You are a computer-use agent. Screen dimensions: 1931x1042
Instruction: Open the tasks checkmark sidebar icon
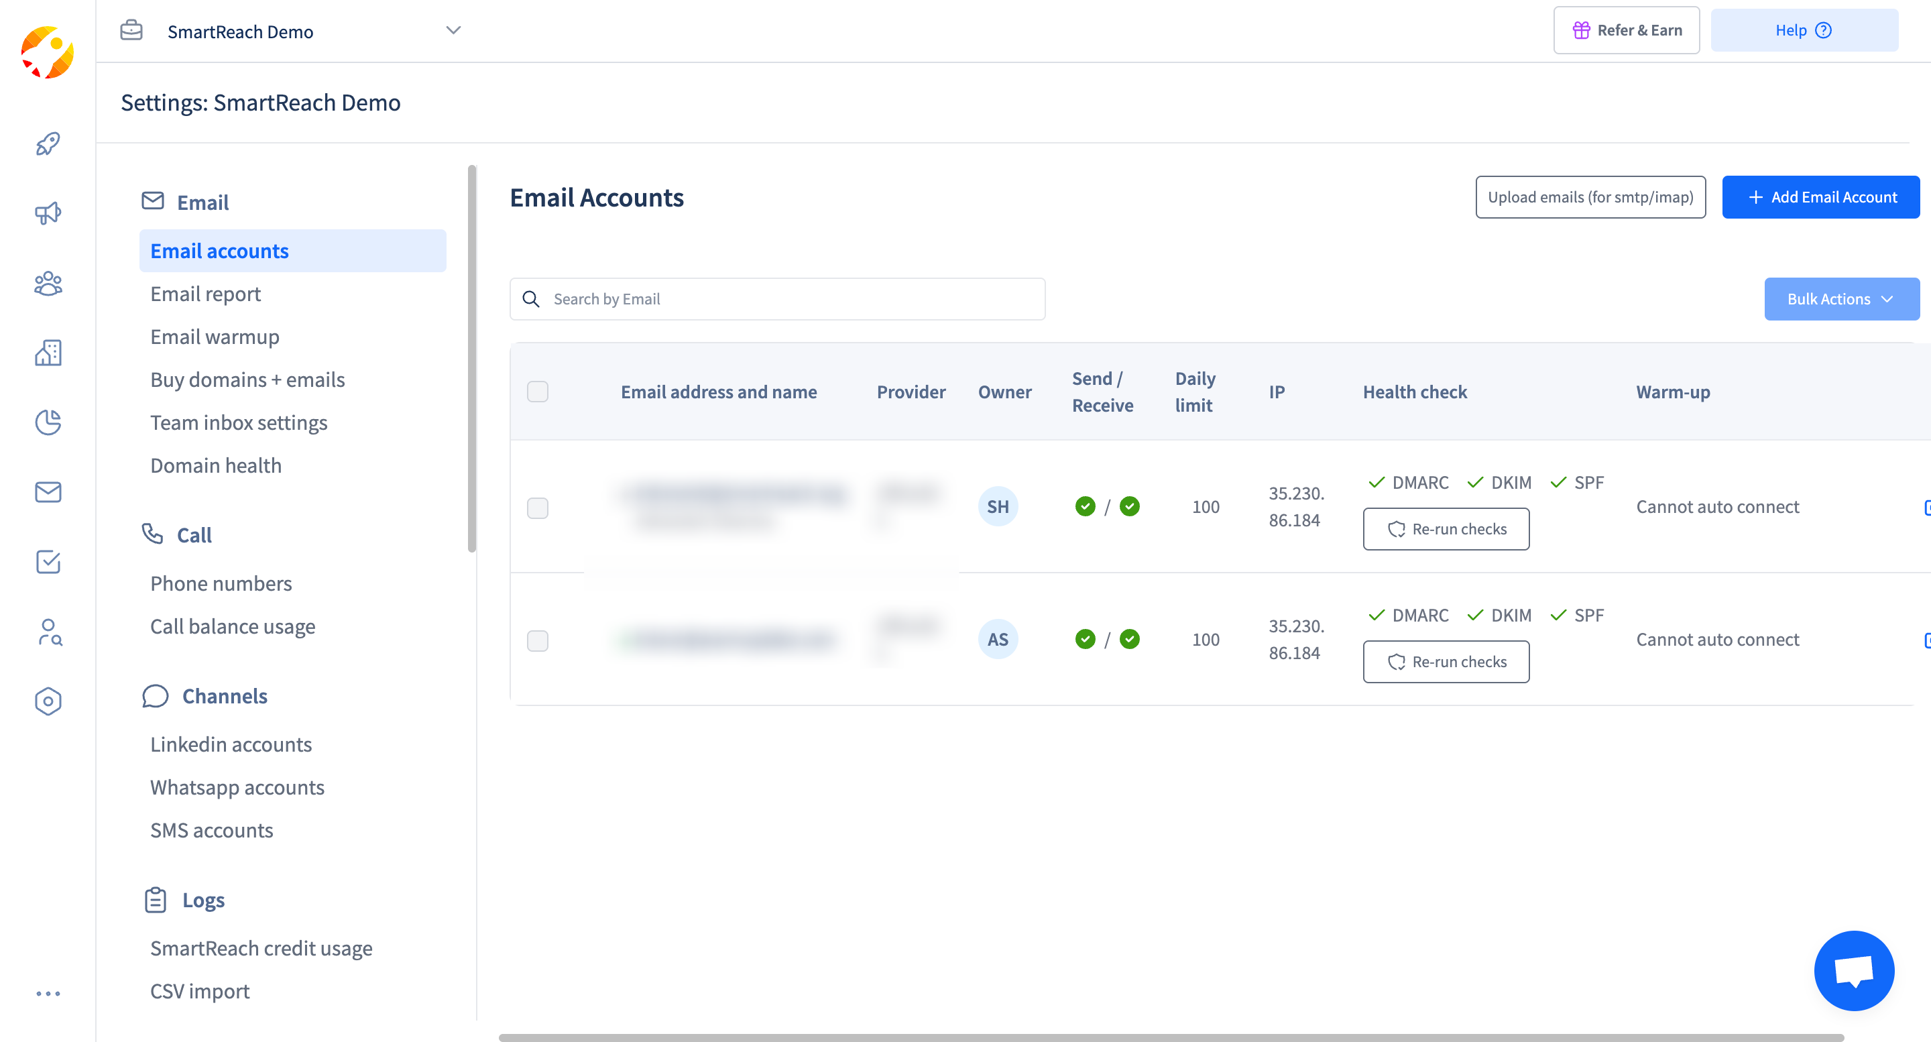tap(48, 561)
